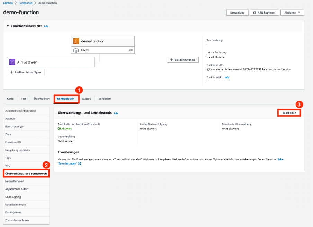This screenshot has width=313, height=227.
Task: Click the function ARN text
Action: (251, 69)
